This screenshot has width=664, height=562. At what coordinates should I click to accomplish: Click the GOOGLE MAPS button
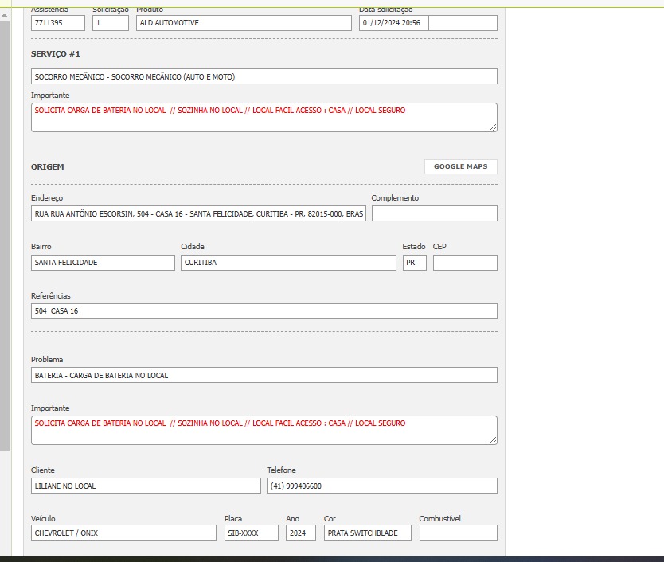[460, 166]
